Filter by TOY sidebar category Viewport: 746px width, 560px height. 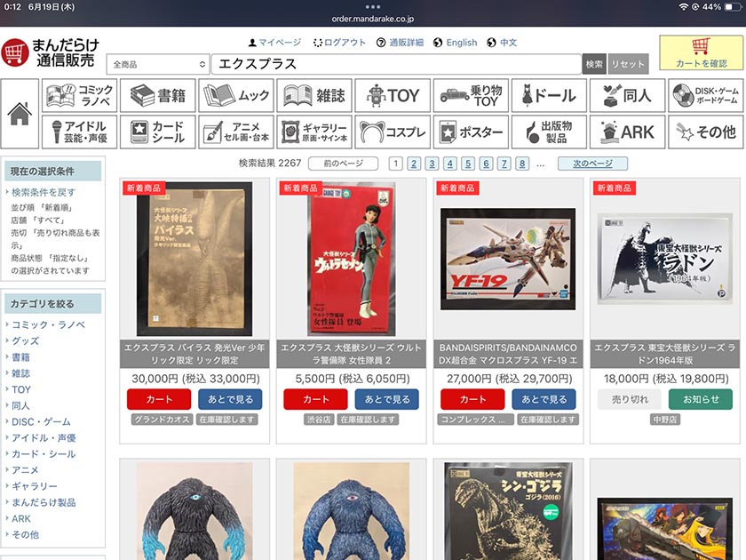(21, 389)
